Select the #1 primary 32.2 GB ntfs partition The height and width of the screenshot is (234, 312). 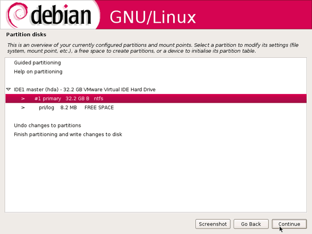click(x=156, y=99)
